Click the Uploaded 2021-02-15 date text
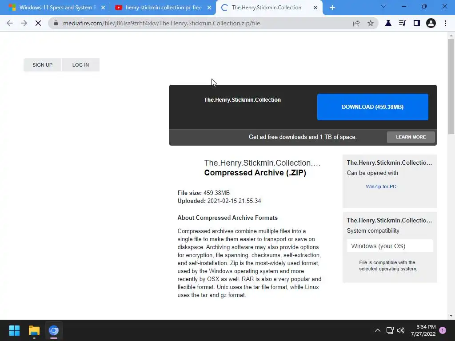Screen dimensions: 455x341 tap(219, 201)
